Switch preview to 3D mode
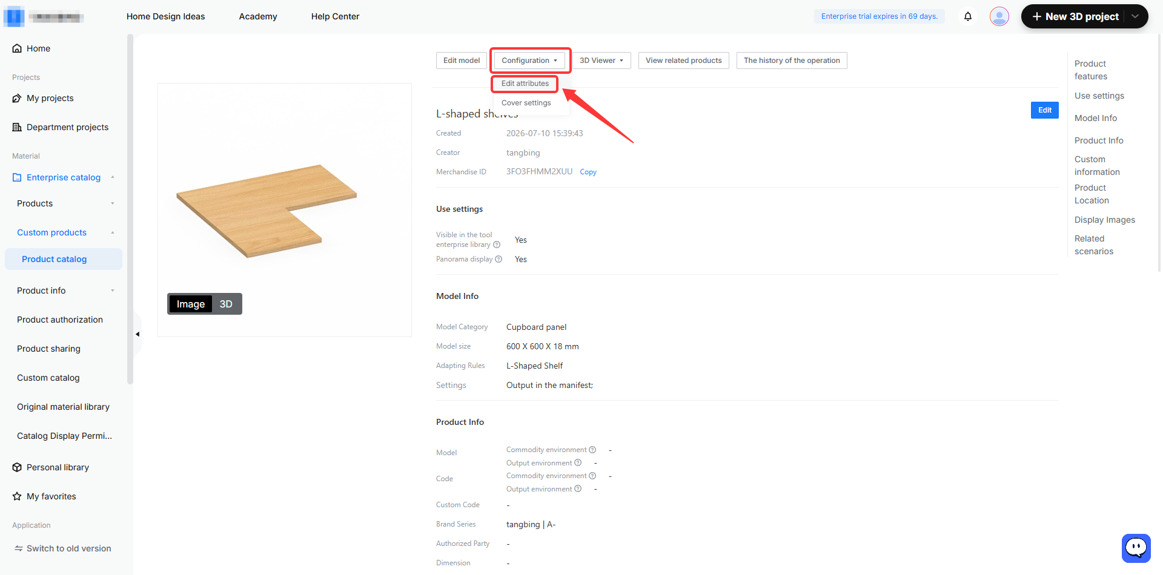 point(226,304)
